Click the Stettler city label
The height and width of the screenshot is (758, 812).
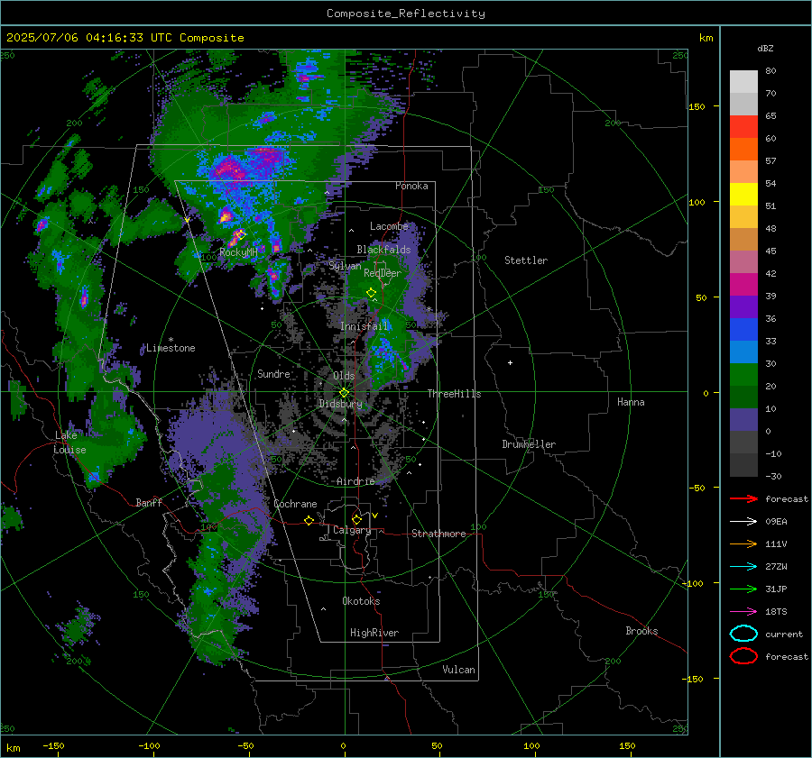(x=526, y=260)
